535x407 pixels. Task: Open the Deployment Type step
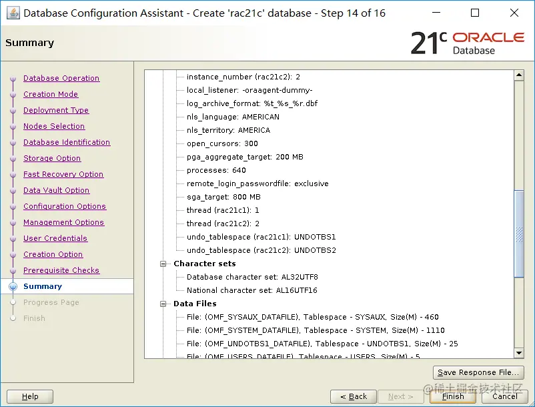tap(56, 110)
